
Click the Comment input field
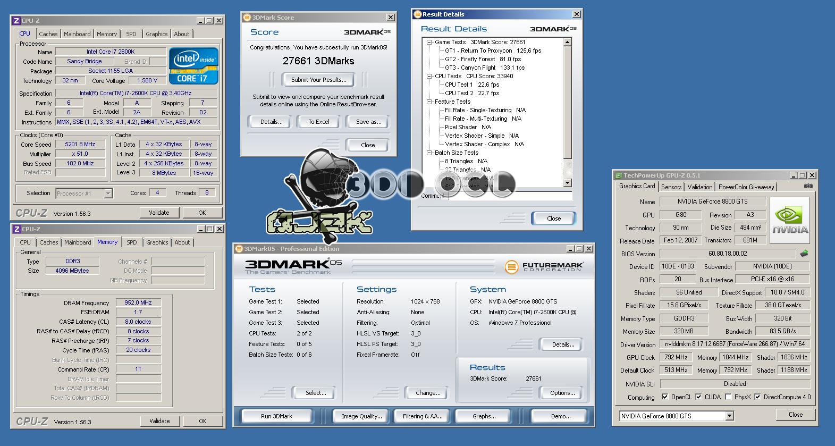pos(510,196)
